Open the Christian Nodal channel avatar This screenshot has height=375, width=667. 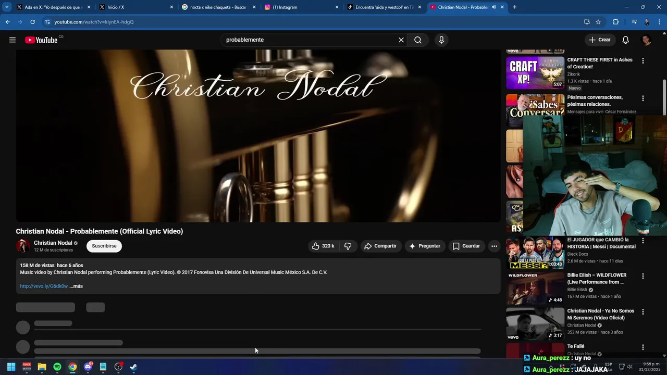(x=22, y=246)
